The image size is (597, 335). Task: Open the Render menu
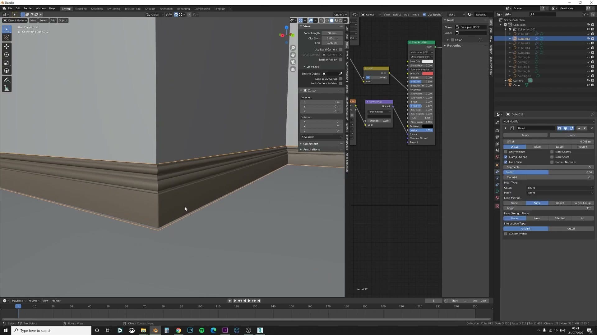point(28,9)
